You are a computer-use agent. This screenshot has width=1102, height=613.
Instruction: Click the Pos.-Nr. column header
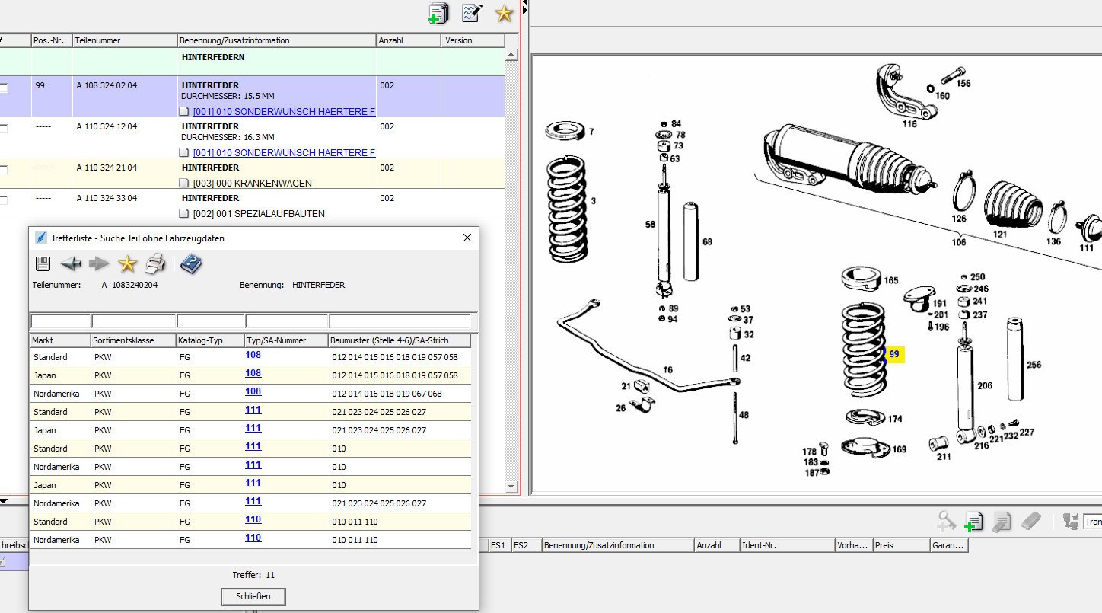51,40
